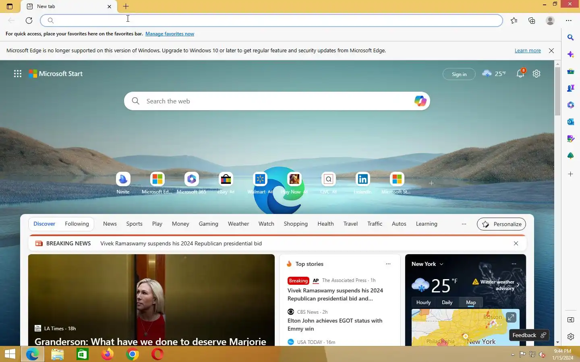Open the News category
The width and height of the screenshot is (580, 362).
click(x=110, y=224)
